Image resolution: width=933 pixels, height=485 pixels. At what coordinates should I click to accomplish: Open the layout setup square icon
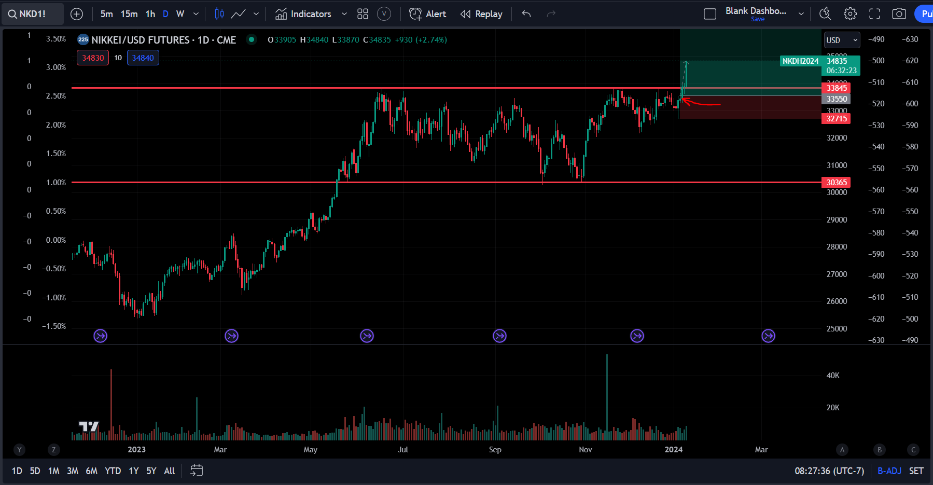[x=710, y=14]
